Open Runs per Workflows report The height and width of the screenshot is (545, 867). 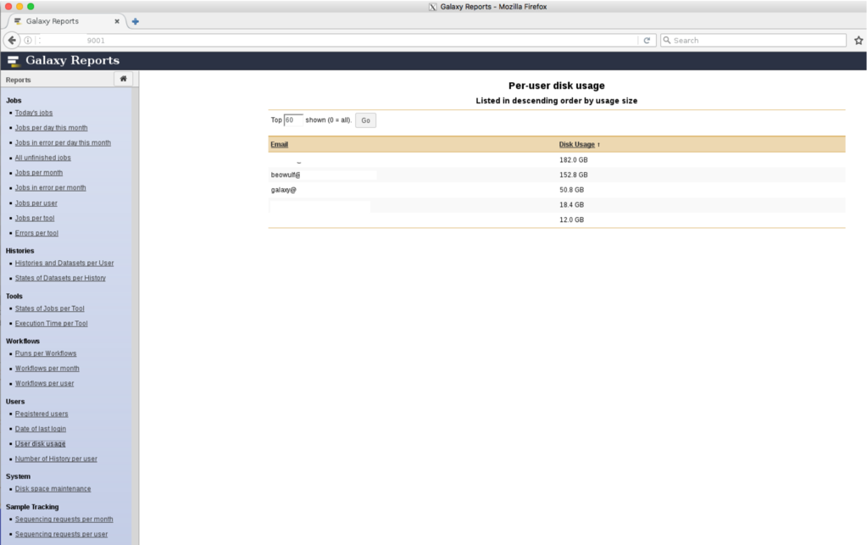click(45, 353)
